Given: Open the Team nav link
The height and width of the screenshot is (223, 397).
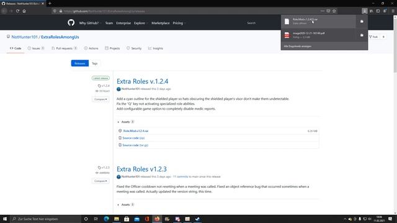Looking at the screenshot, I should coord(109,23).
